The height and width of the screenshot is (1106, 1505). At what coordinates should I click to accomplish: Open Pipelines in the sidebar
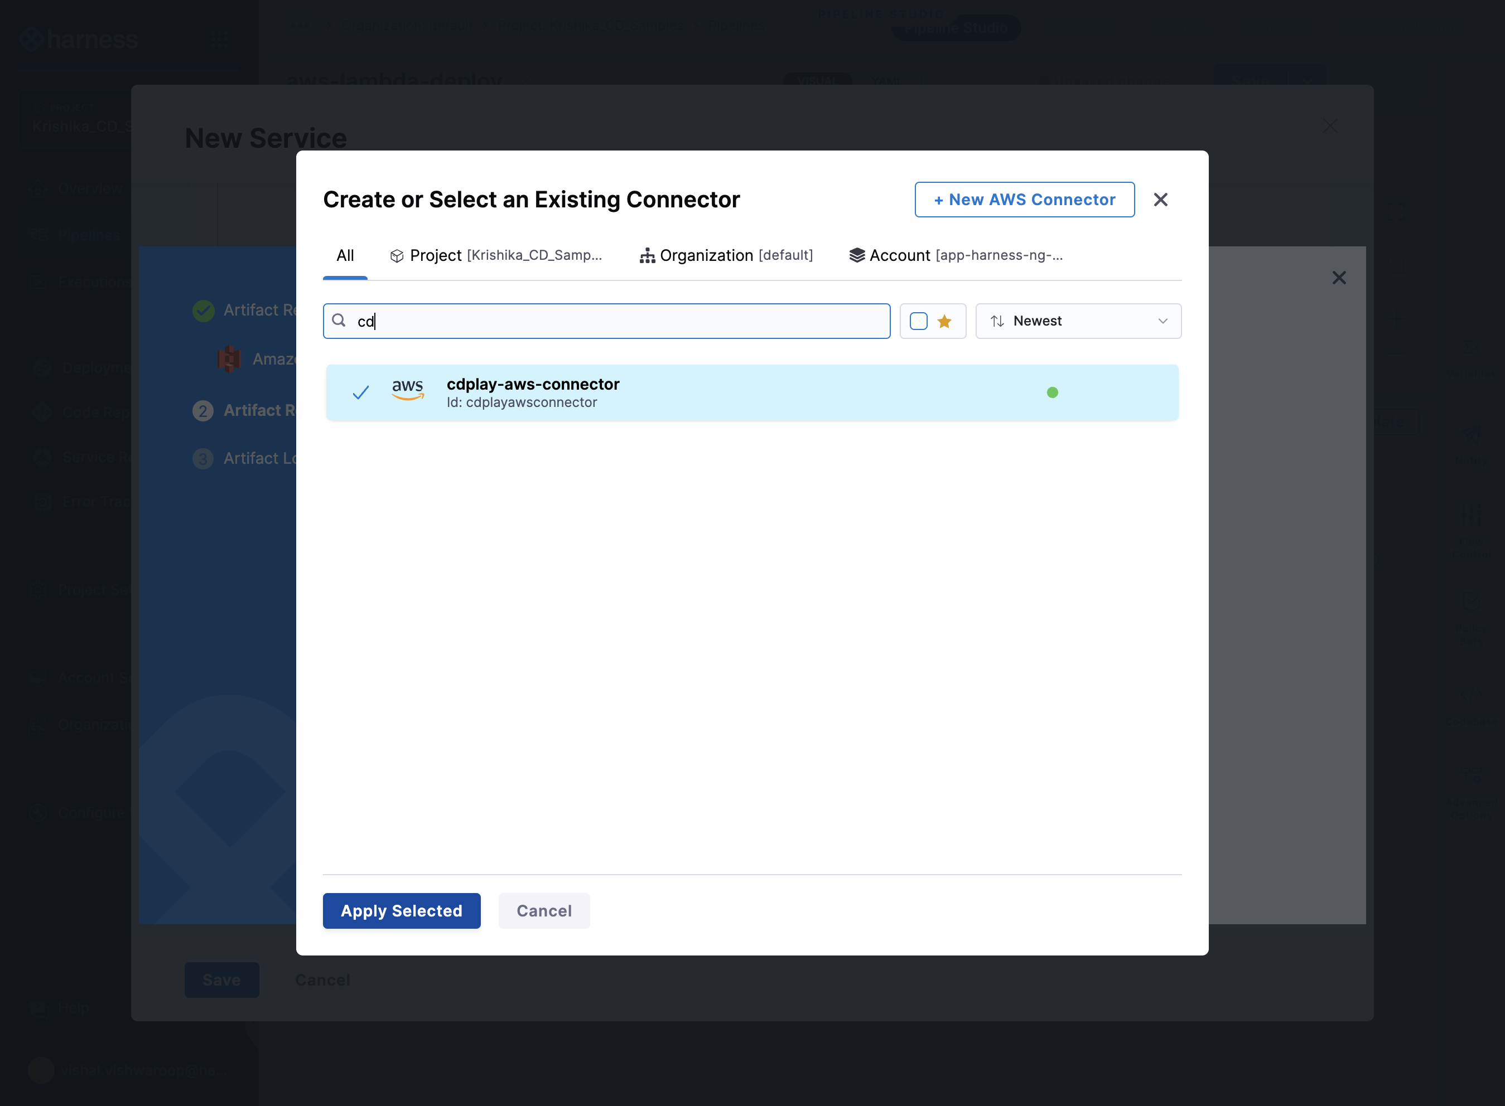(x=76, y=235)
